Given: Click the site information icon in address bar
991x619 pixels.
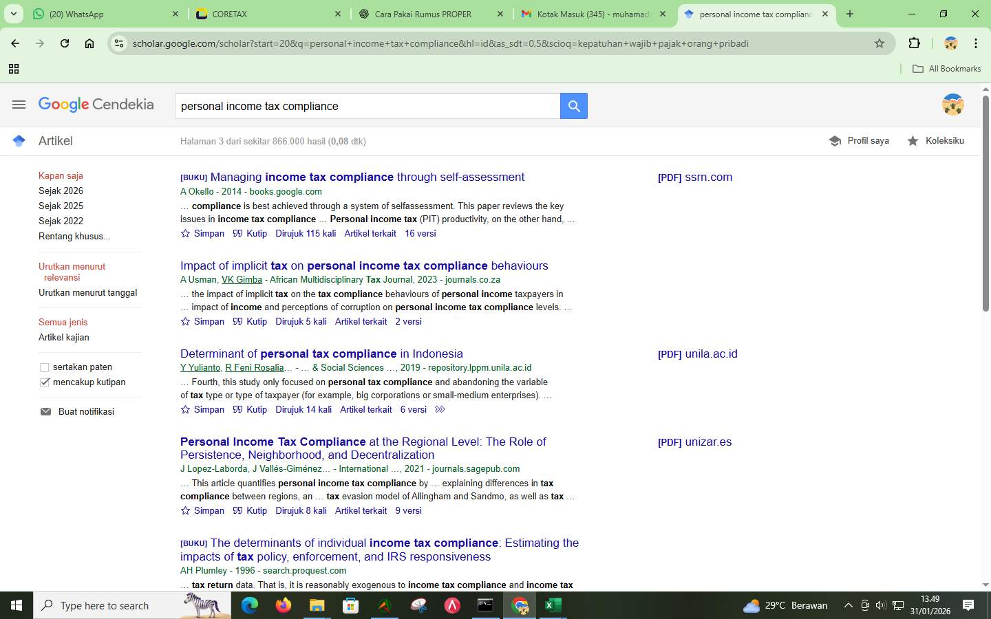Looking at the screenshot, I should click(119, 43).
